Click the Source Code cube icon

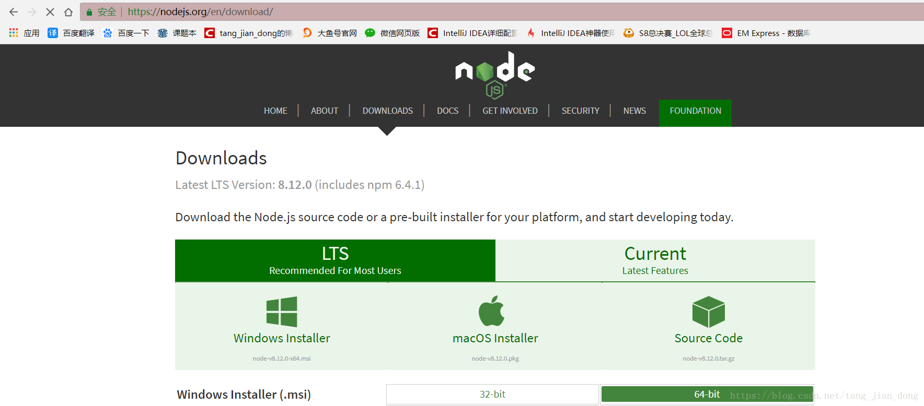(x=709, y=312)
